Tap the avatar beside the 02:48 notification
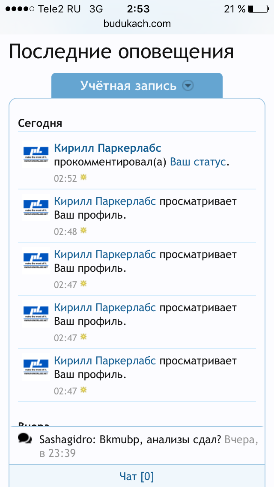Image resolution: width=274 pixels, height=487 pixels. coord(36,207)
